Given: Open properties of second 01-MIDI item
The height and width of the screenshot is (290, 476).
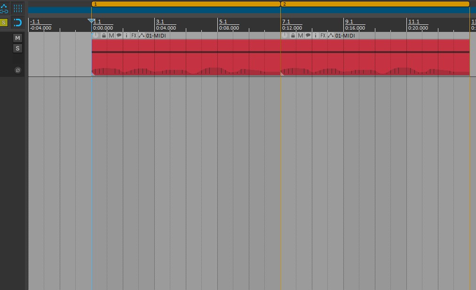Looking at the screenshot, I should 316,35.
